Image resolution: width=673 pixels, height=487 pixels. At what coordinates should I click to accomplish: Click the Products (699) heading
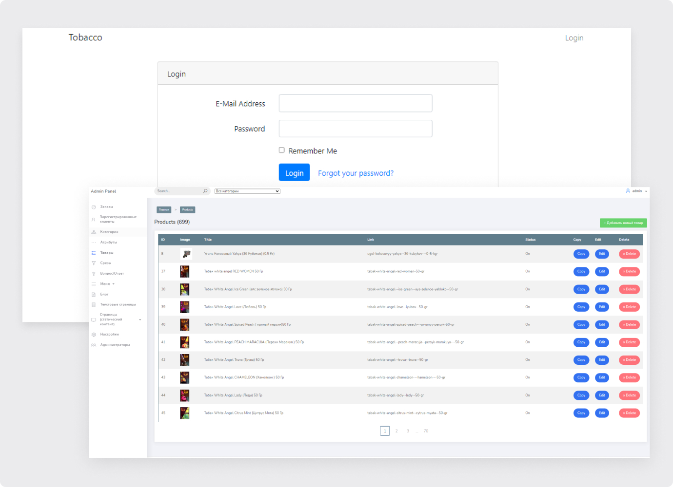[172, 222]
